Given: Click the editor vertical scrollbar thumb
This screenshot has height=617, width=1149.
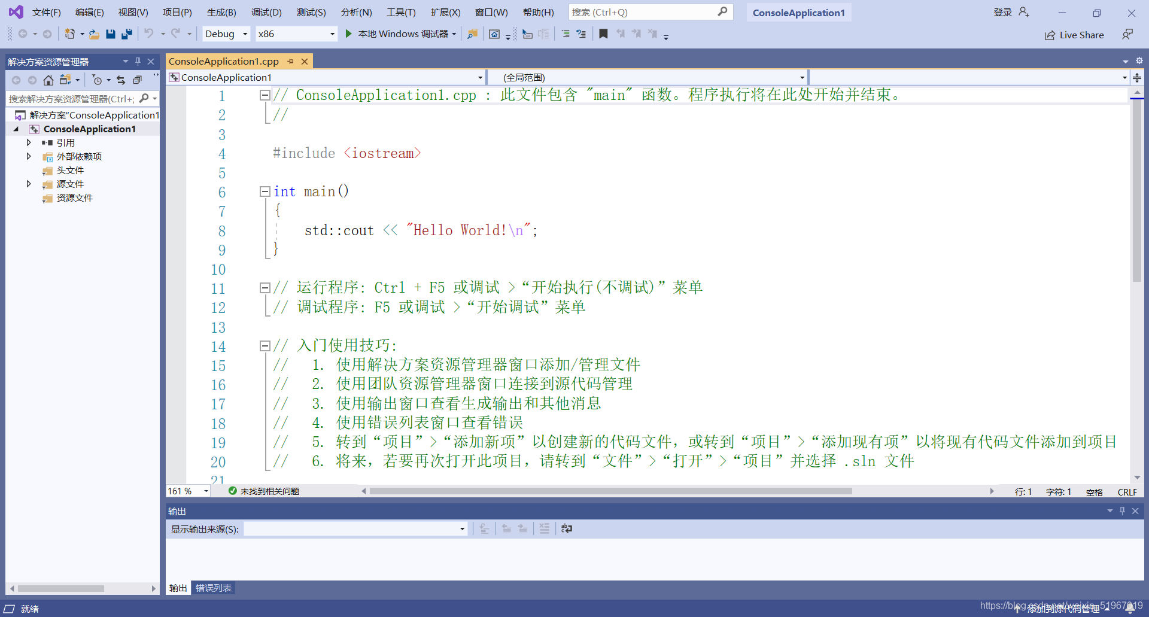Looking at the screenshot, I should pos(1137,190).
